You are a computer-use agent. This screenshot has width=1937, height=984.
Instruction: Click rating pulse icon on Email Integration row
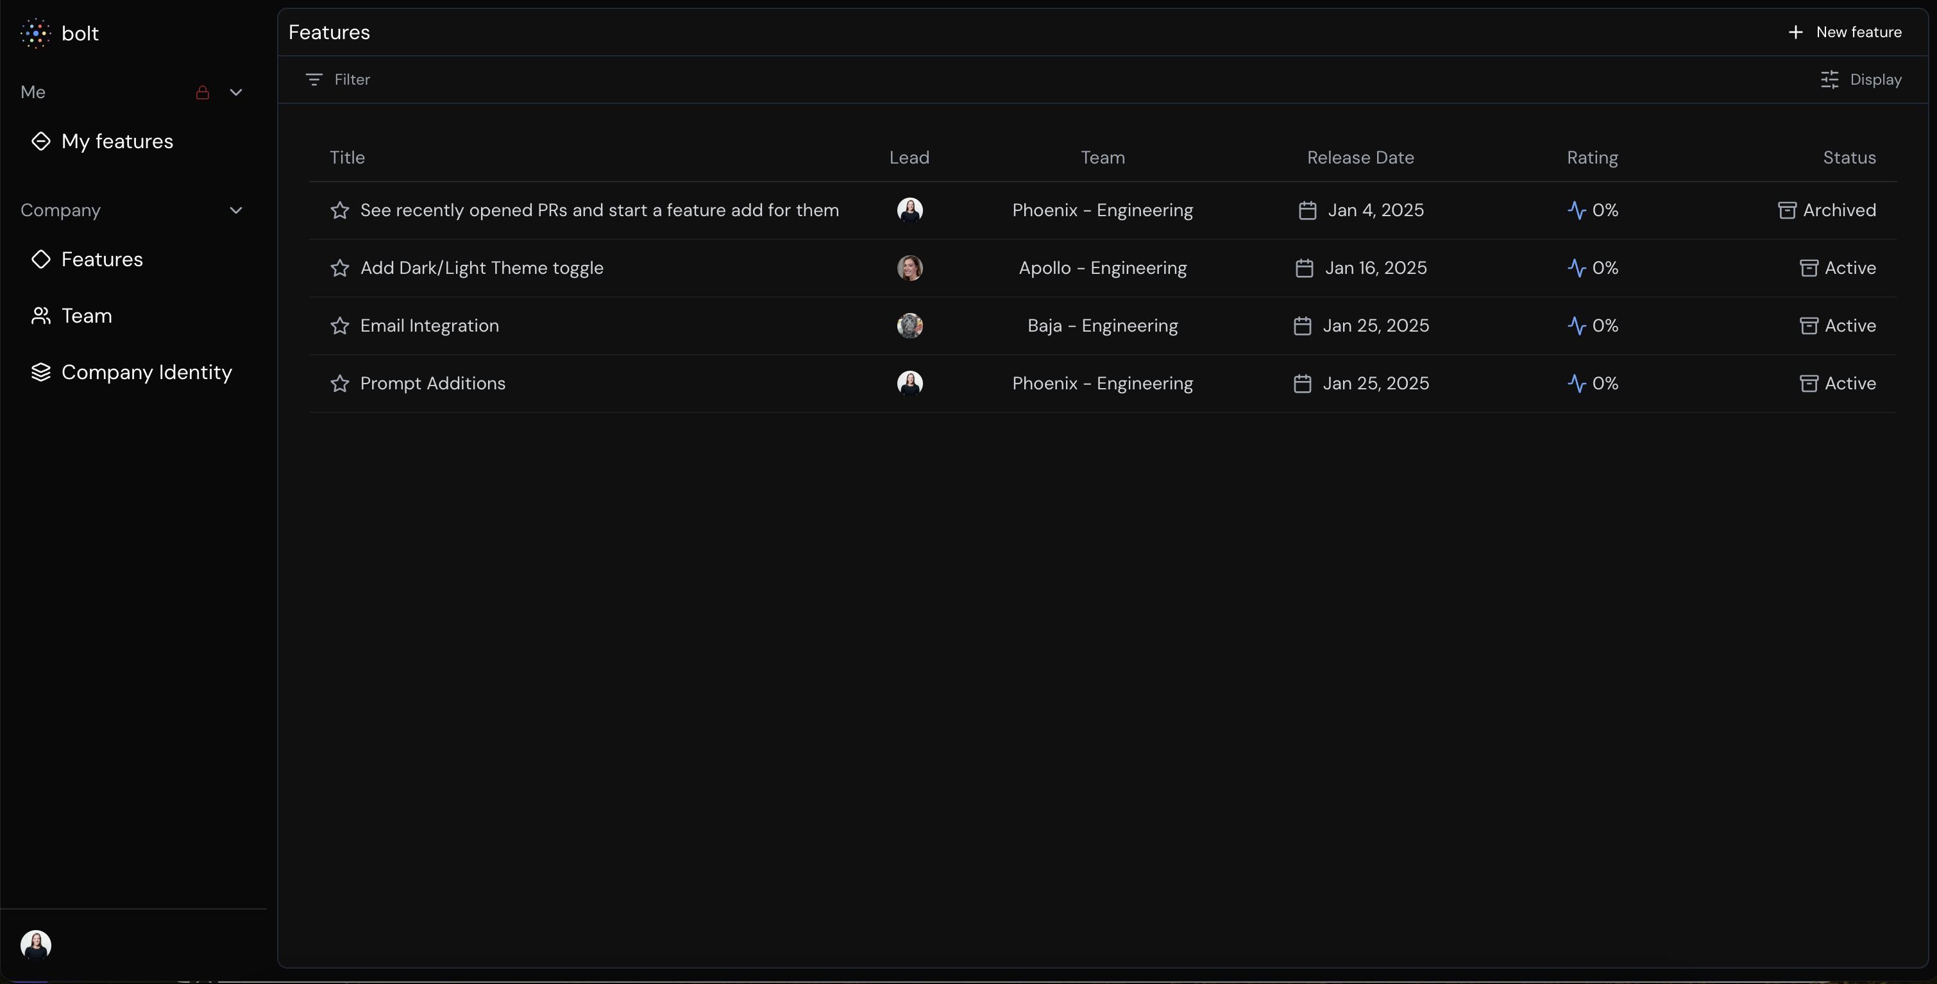1576,326
